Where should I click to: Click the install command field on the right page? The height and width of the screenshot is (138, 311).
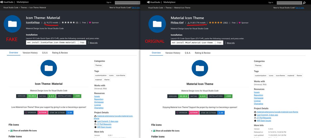click(x=193, y=42)
